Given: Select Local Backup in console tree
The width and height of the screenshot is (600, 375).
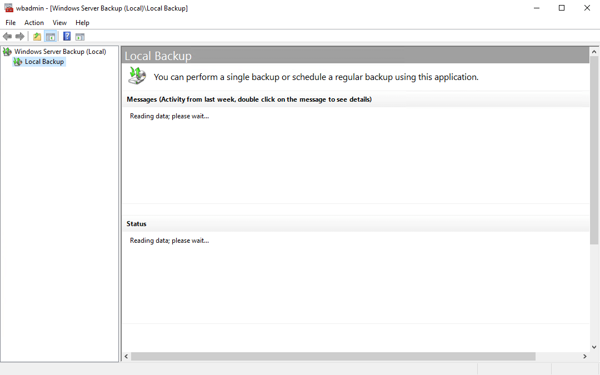Looking at the screenshot, I should tap(44, 62).
